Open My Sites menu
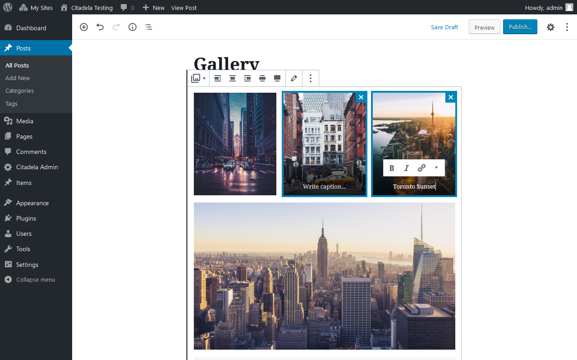 point(36,8)
